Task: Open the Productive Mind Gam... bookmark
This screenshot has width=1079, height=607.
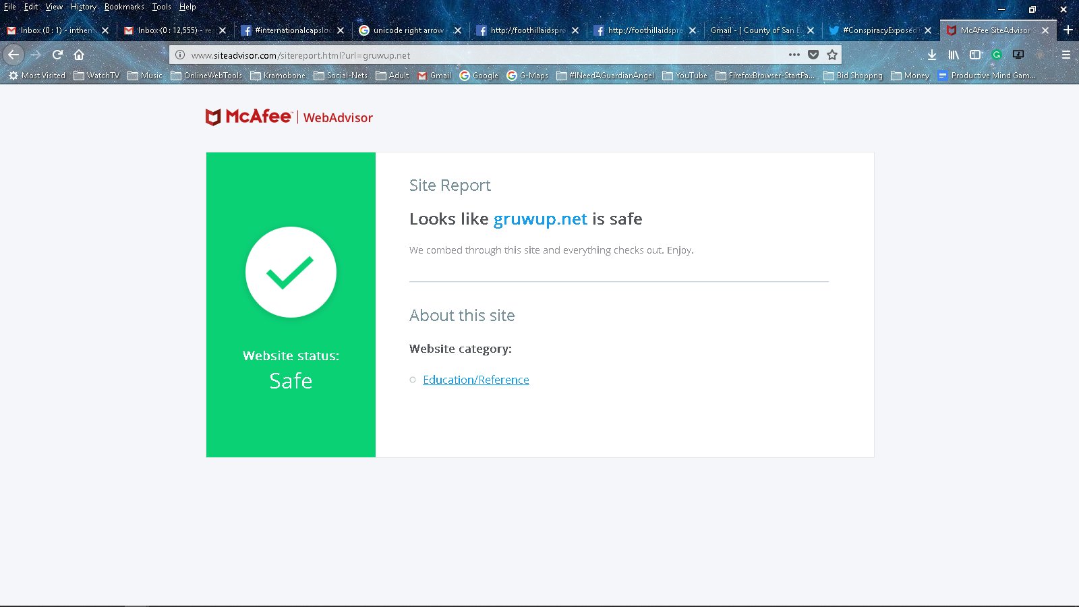Action: (987, 76)
